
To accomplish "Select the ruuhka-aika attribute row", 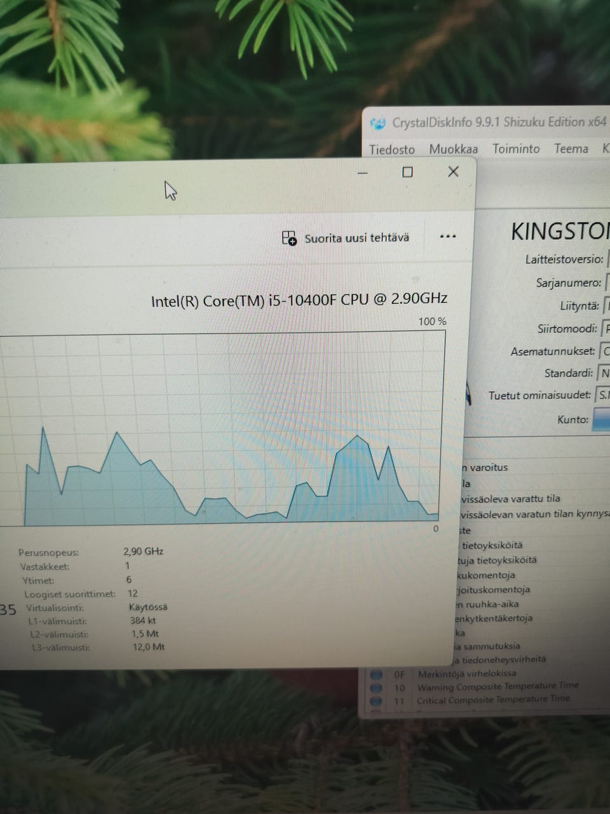I will [x=532, y=604].
